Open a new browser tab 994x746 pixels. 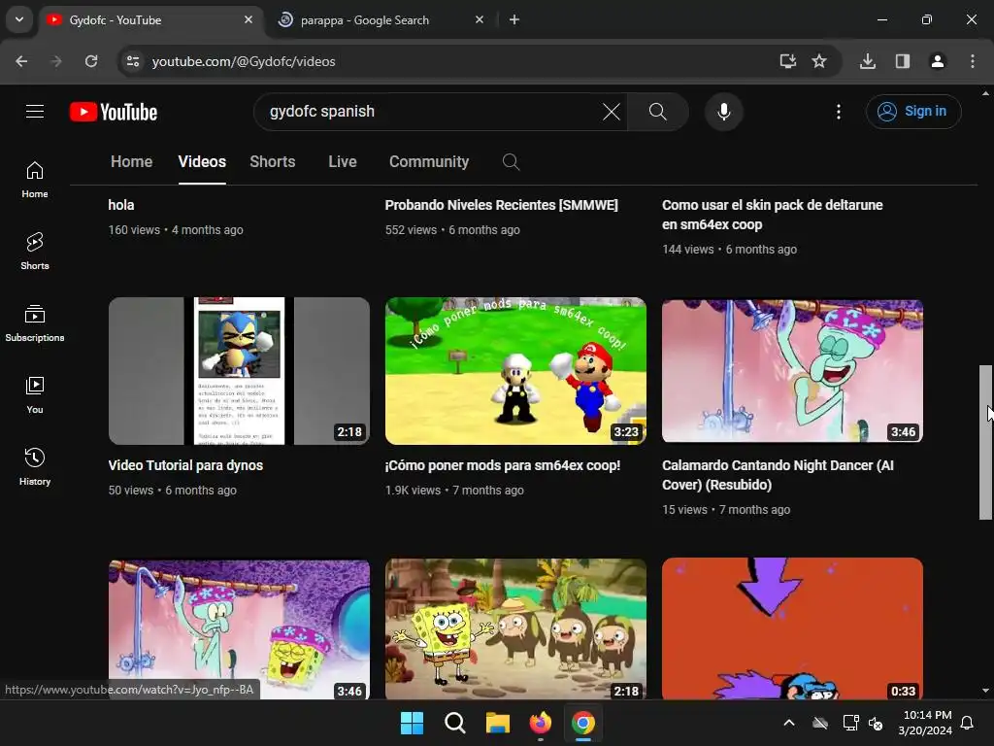[x=514, y=19]
